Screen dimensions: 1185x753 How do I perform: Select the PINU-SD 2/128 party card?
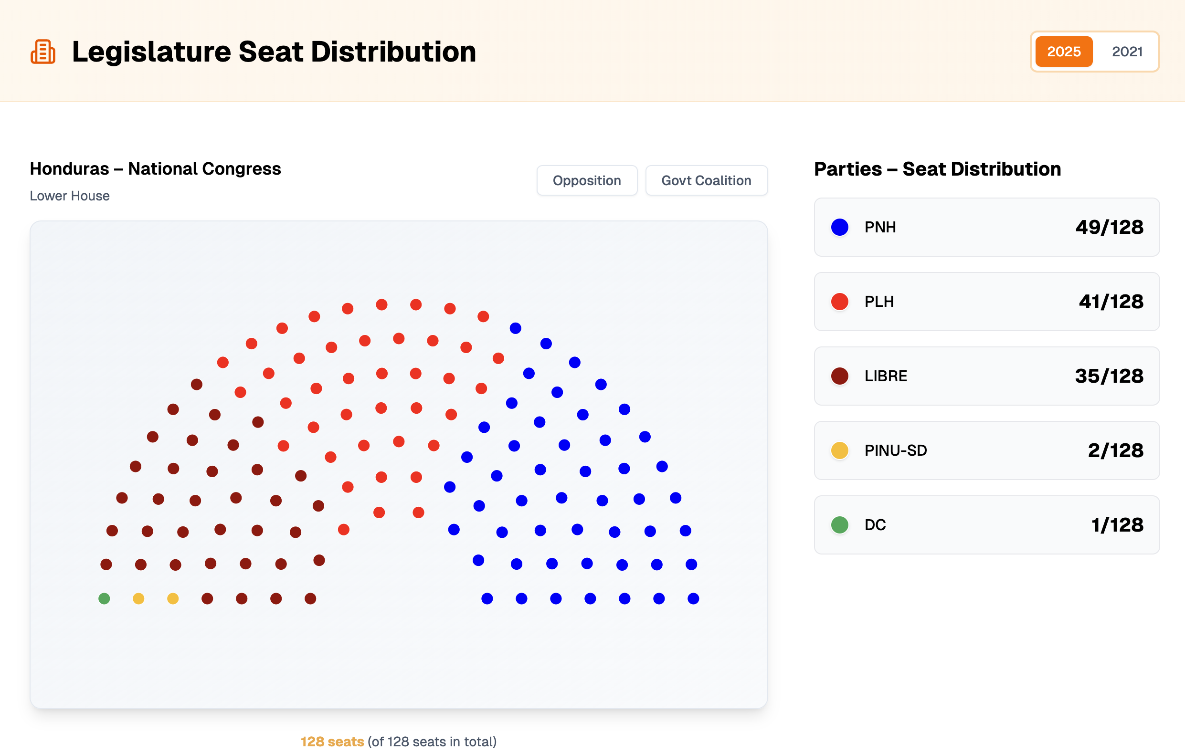pyautogui.click(x=986, y=450)
